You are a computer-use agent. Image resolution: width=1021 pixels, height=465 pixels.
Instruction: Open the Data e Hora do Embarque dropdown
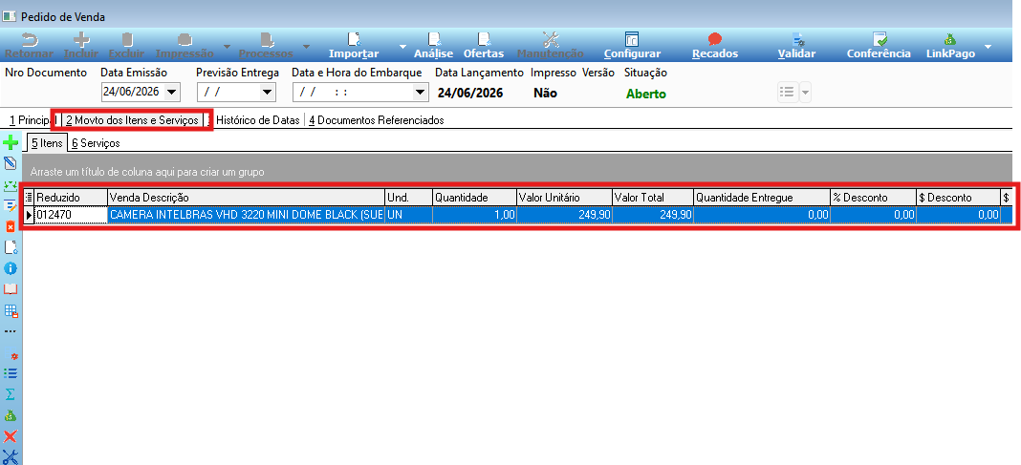(420, 93)
